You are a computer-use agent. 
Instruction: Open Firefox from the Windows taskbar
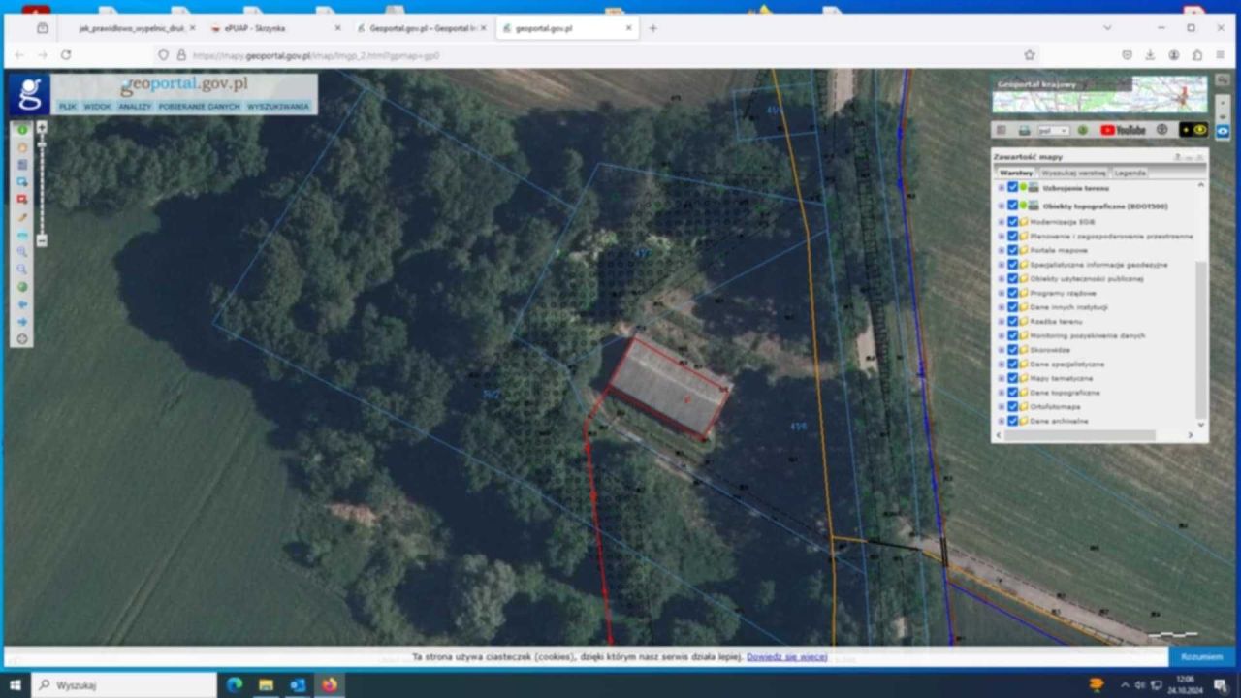pyautogui.click(x=329, y=685)
